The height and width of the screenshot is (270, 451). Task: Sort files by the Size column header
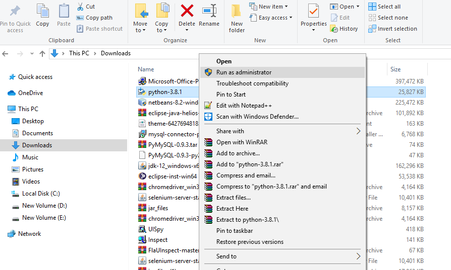[395, 69]
